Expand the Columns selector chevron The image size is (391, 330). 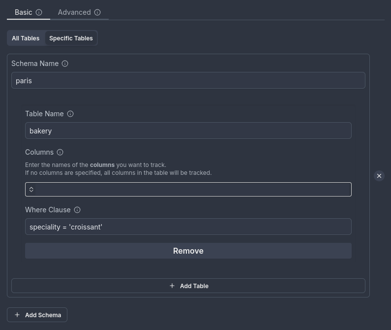tap(31, 190)
